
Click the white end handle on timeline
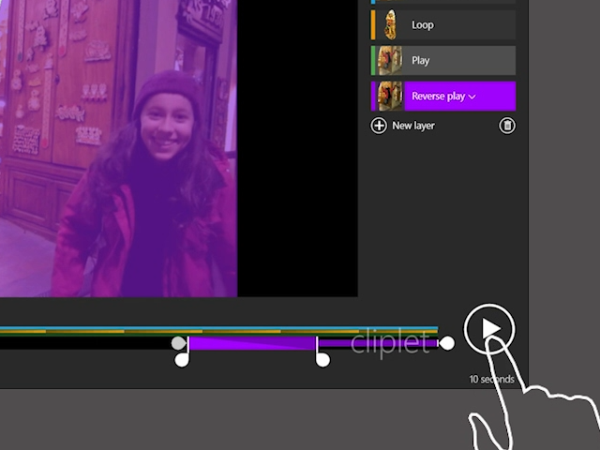tap(447, 343)
